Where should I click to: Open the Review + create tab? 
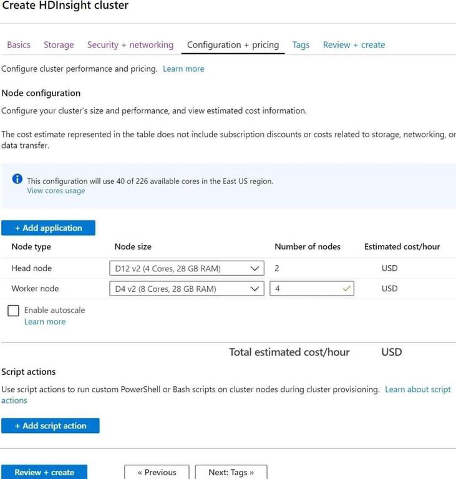[x=354, y=45]
